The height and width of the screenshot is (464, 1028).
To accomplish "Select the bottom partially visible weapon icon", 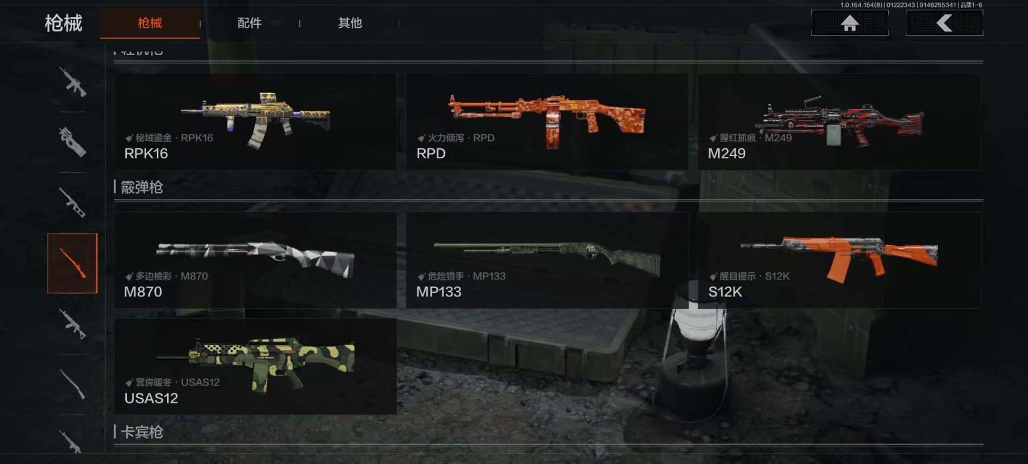I will pos(71,441).
